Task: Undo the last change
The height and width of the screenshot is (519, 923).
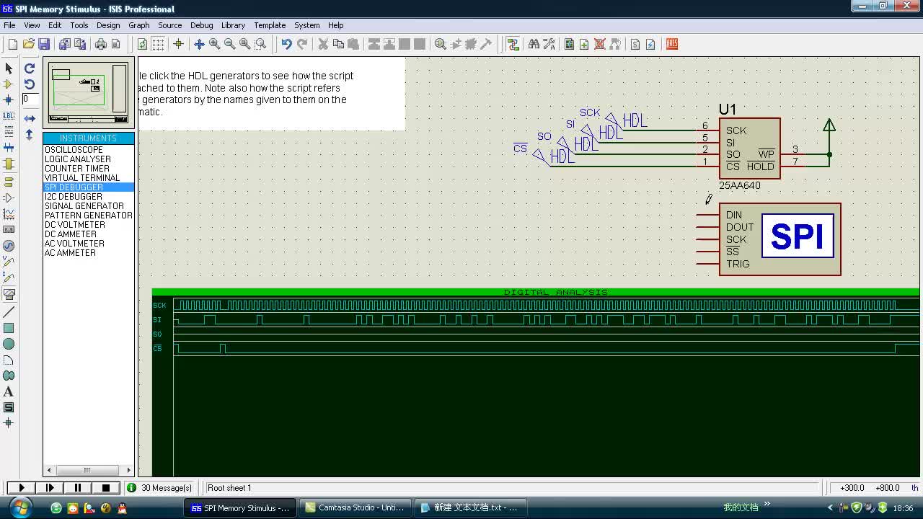Action: pos(286,44)
